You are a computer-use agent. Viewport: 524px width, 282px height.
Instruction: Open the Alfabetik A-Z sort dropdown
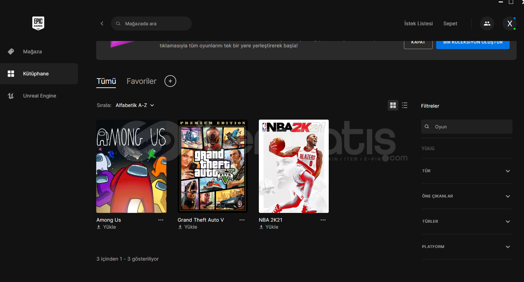pos(135,105)
